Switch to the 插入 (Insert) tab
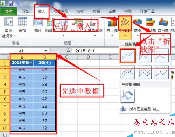Viewport: 175px width, 137px height. pos(41,12)
